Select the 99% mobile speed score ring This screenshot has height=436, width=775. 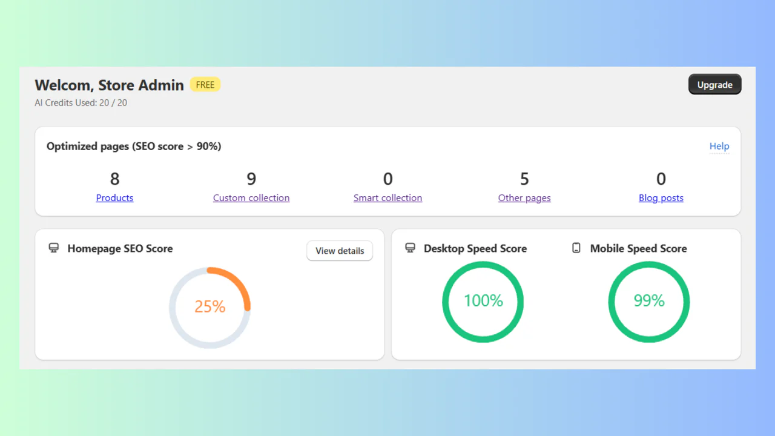click(649, 301)
